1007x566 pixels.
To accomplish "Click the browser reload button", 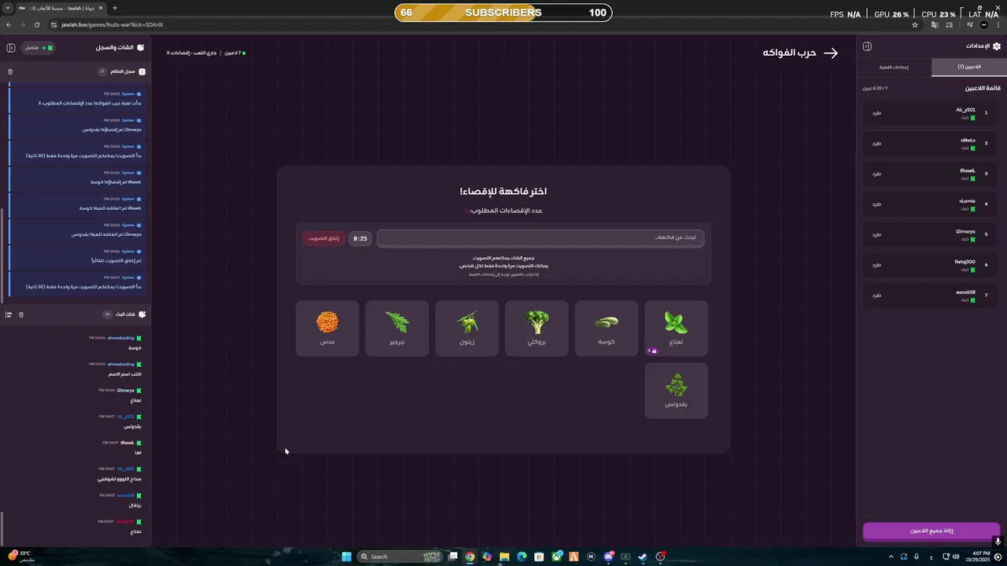I will (37, 24).
